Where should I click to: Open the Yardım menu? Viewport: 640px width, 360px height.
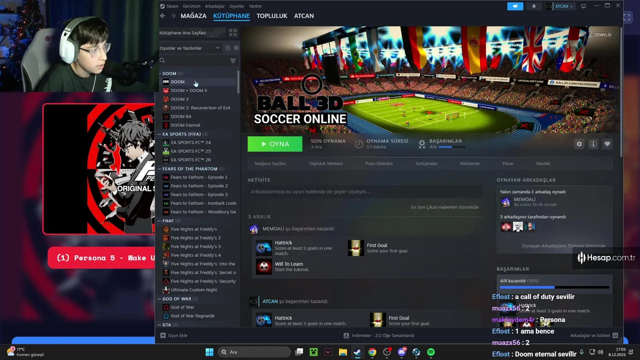[255, 6]
